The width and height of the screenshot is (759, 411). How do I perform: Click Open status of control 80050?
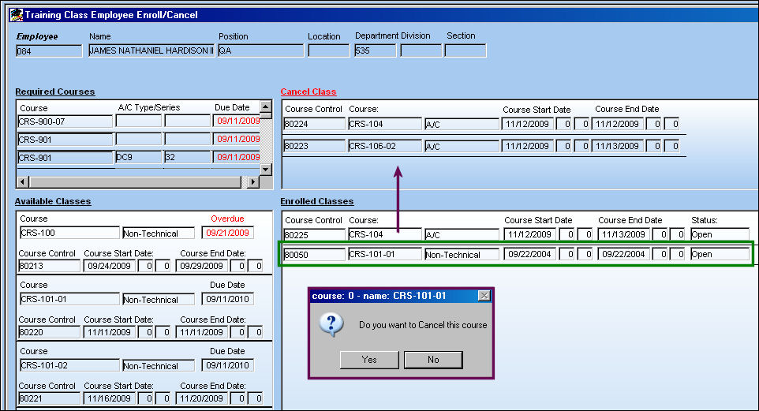coord(720,255)
